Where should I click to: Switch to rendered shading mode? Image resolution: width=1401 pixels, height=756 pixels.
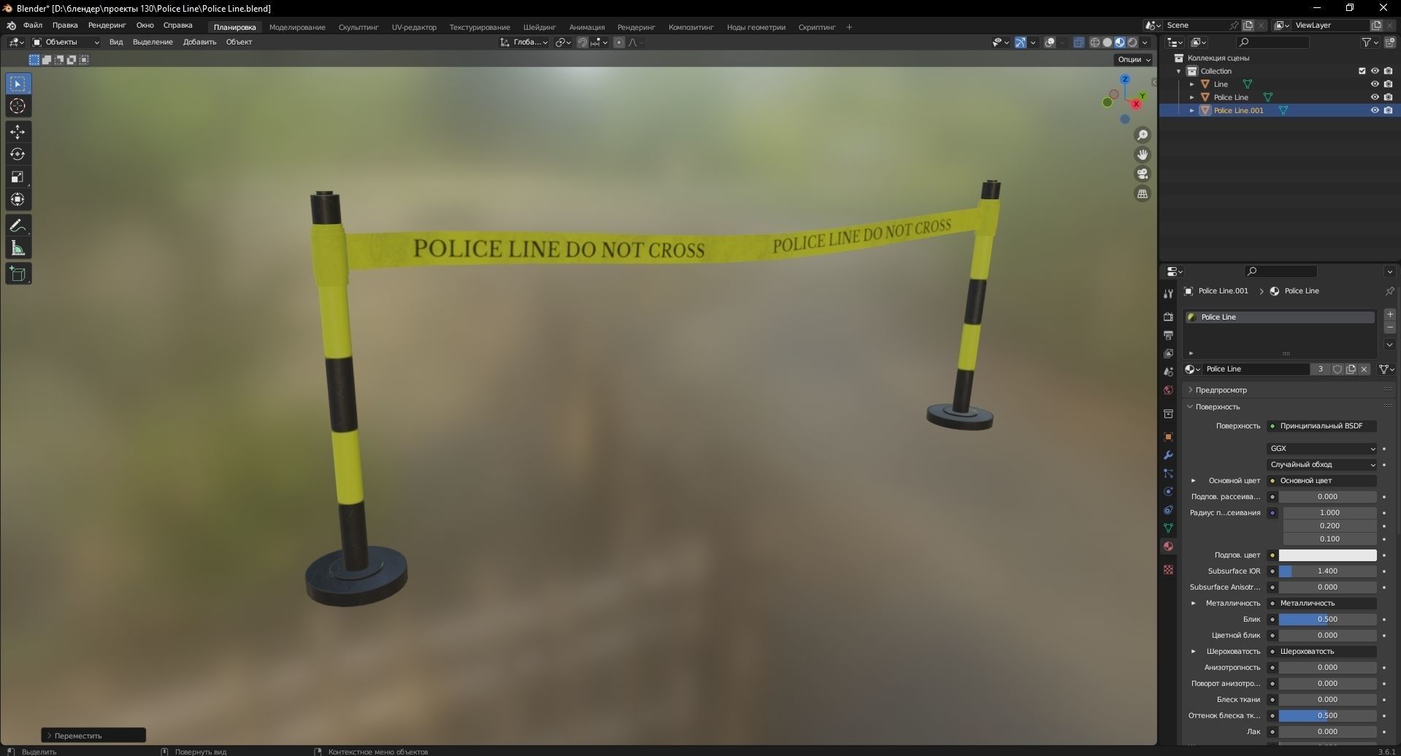click(1132, 42)
